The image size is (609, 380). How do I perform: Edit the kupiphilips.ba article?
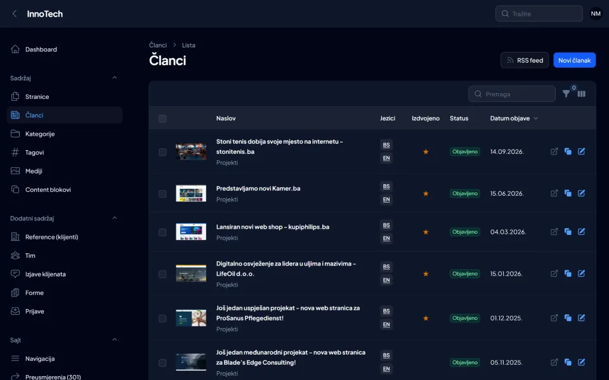(x=582, y=232)
